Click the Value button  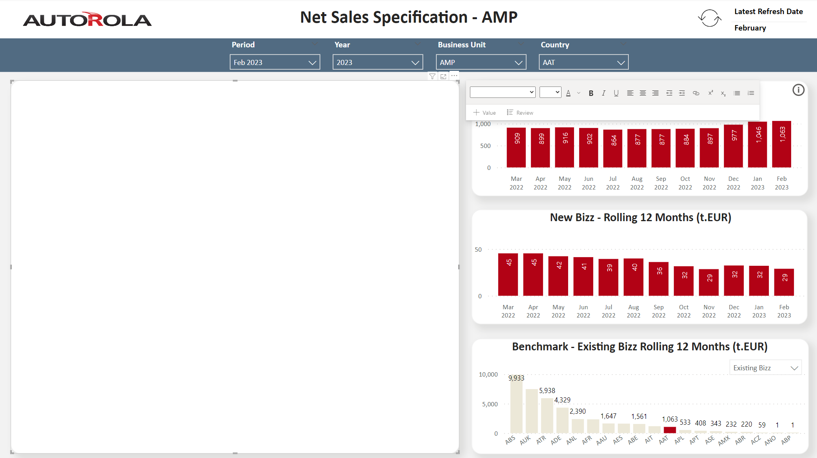pos(484,113)
